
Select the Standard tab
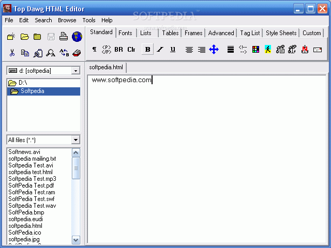click(101, 32)
